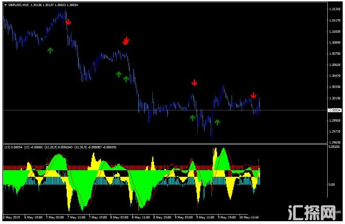Click the 7 May 03:00 time label
Screen dimensions: 345x224
pyautogui.click(x=55, y=217)
